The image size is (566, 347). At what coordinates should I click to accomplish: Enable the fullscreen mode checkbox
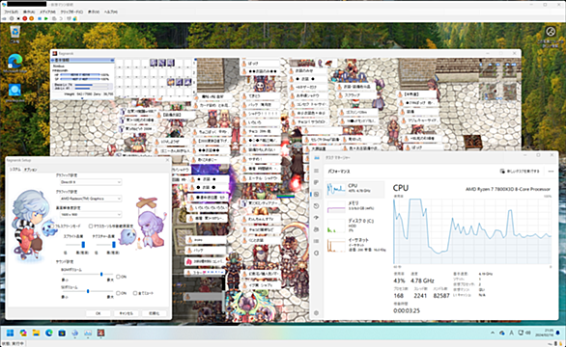[x=53, y=226]
